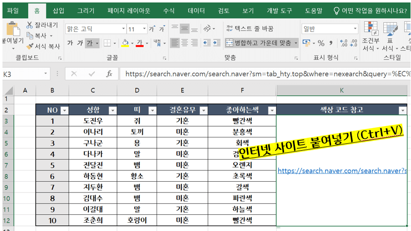Increase decimal places
The height and width of the screenshot is (231, 411).
click(x=343, y=43)
